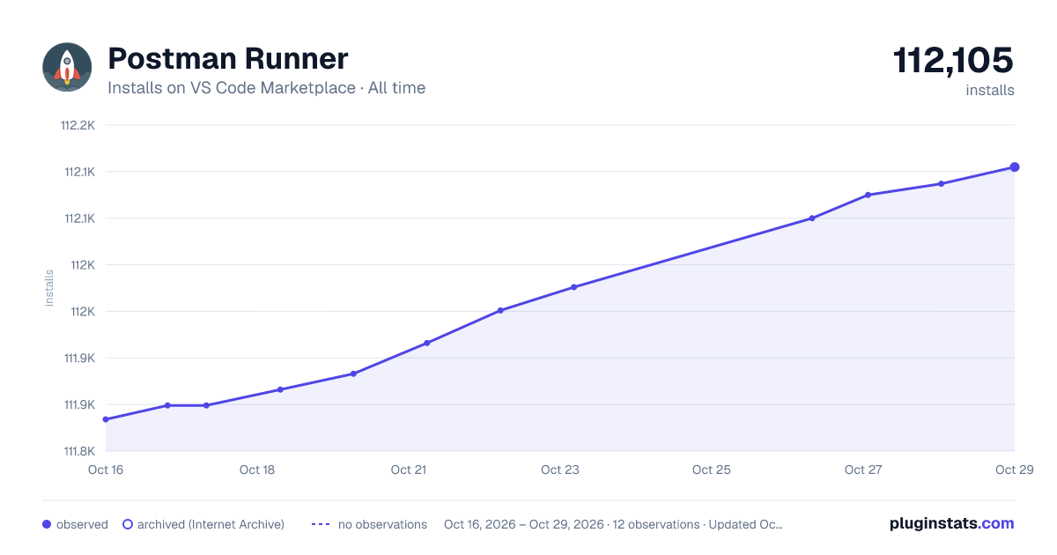Click the Oct 21 axis label

[409, 470]
